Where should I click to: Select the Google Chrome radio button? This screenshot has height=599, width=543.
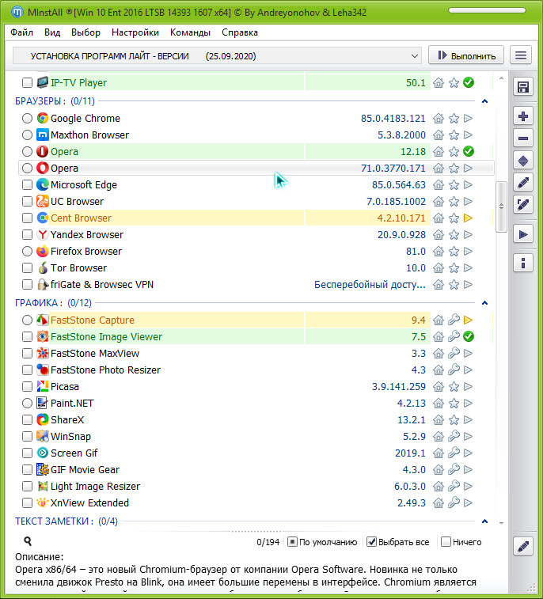(27, 119)
